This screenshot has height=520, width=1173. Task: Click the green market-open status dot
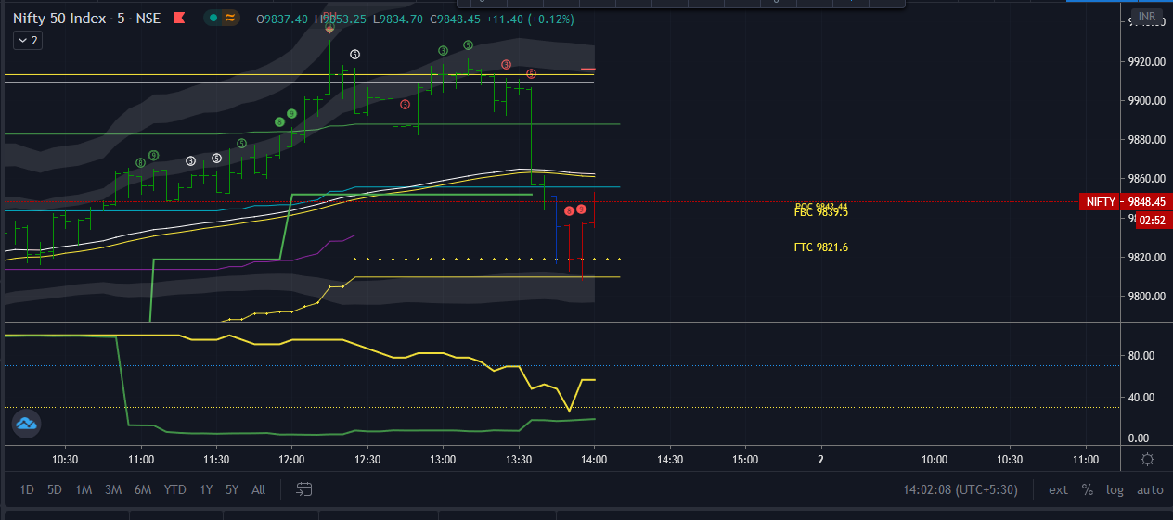214,19
